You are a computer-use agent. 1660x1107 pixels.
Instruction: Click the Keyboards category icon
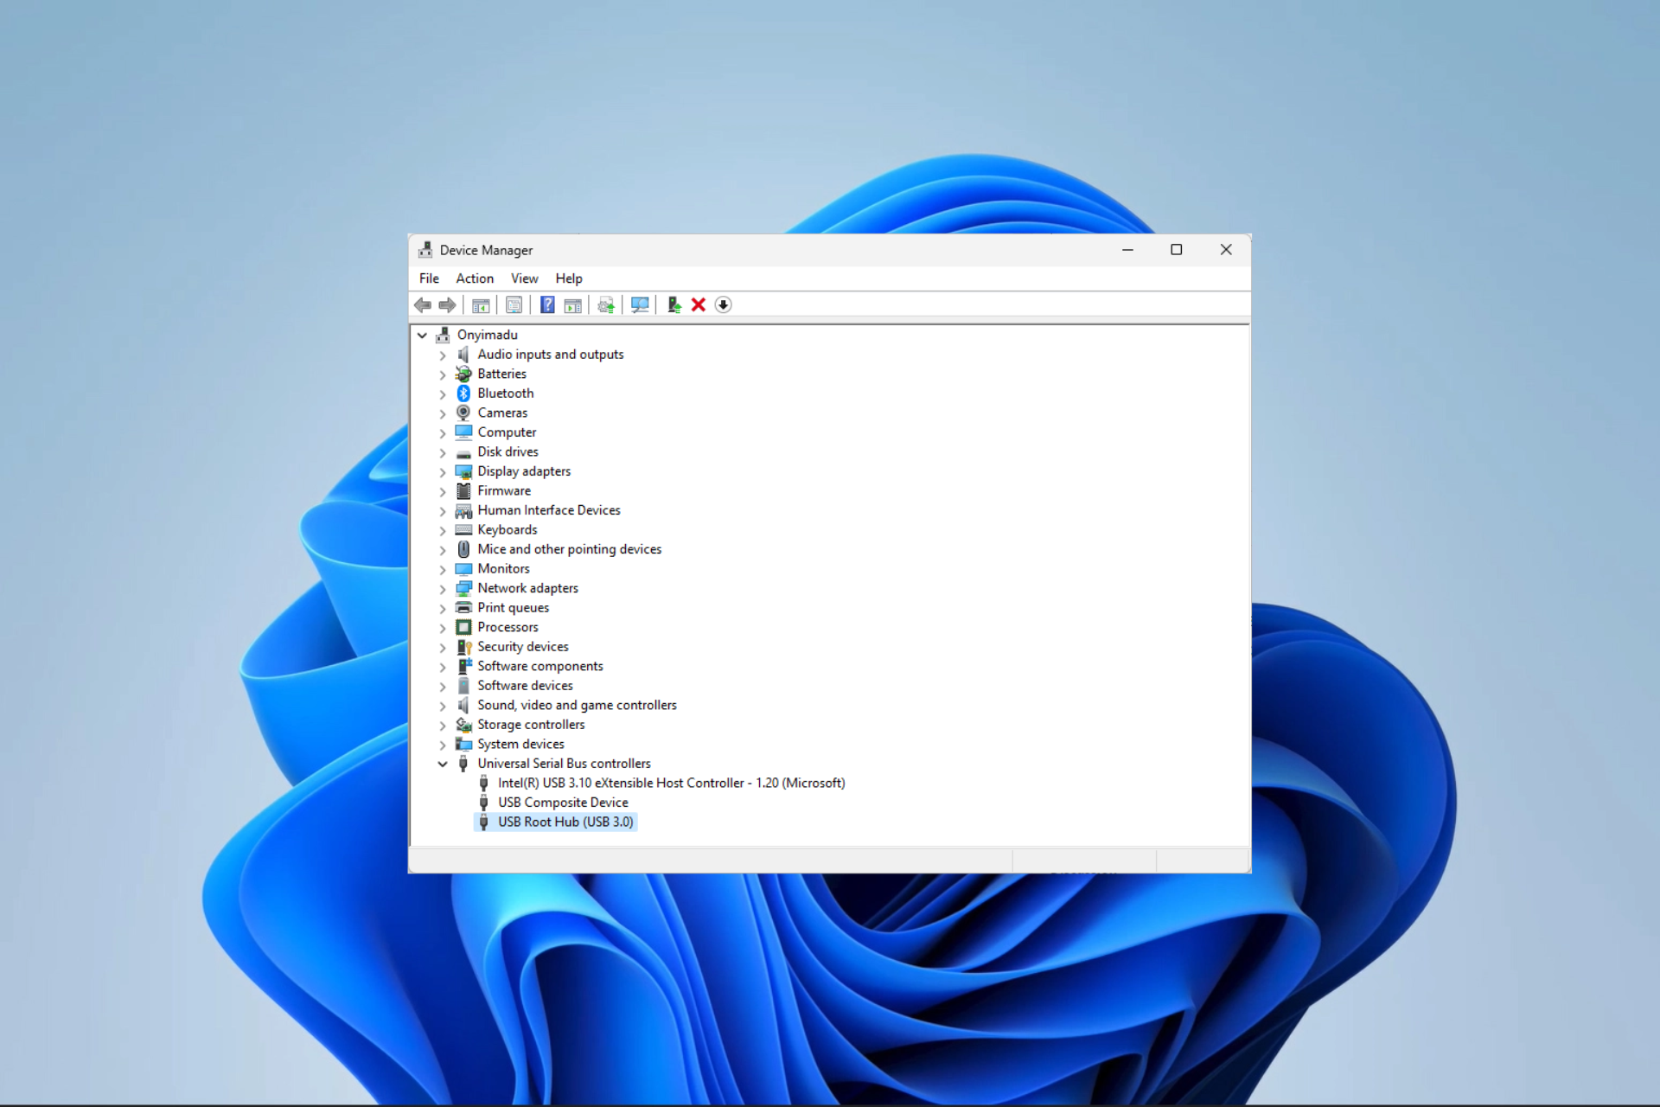coord(463,529)
